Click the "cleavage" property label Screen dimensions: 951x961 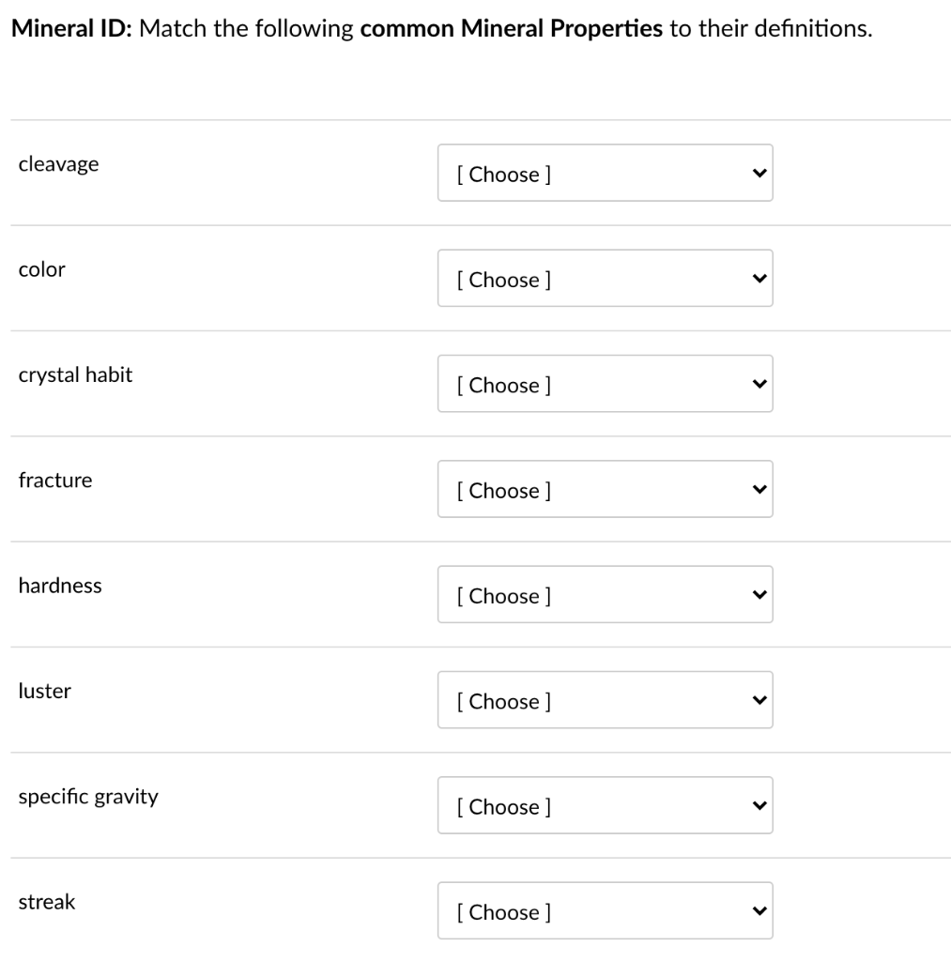(x=58, y=164)
